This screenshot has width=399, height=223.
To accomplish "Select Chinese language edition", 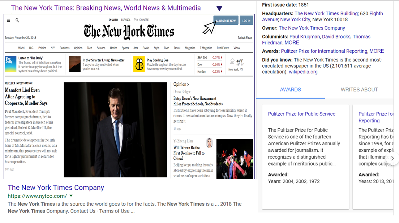I will tap(141, 20).
